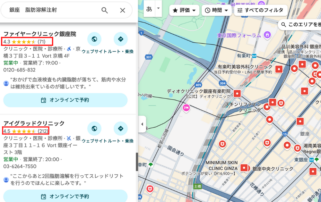Click the 有楽町 station icon

[x=254, y=56]
